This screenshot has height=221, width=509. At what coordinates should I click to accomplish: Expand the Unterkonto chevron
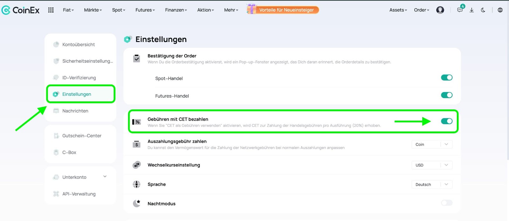click(x=105, y=176)
